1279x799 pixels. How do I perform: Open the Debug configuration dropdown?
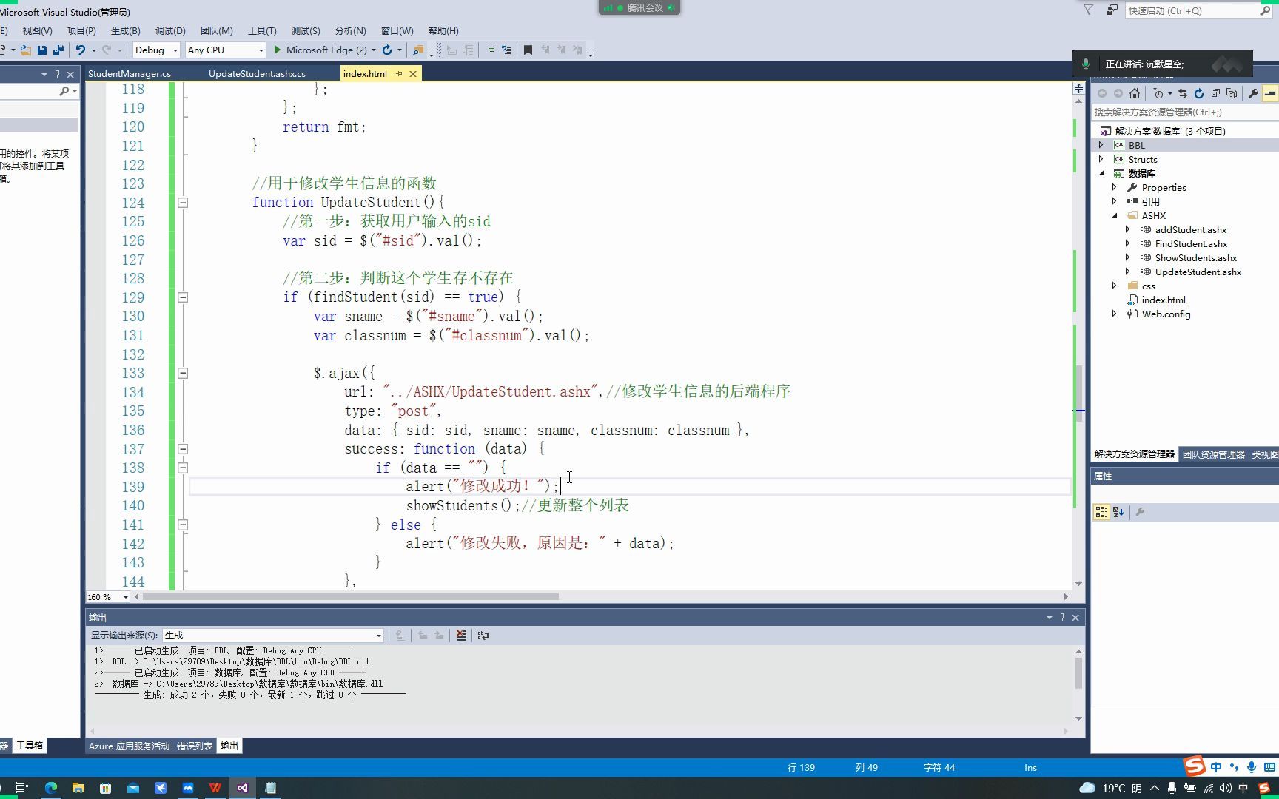(155, 50)
